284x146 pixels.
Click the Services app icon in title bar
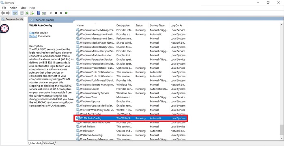coord(2,2)
